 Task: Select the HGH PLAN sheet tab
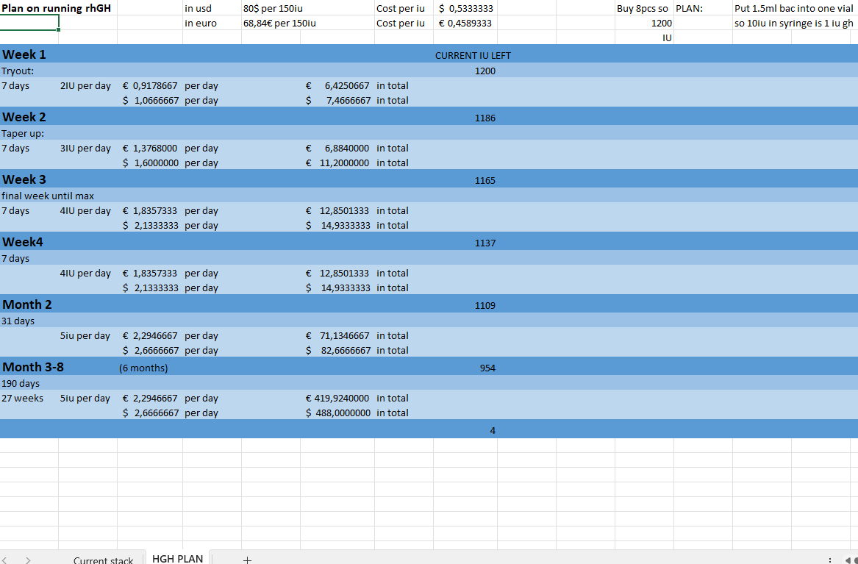coord(177,559)
